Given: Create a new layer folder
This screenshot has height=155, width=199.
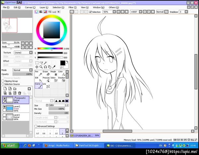Looking at the screenshot, I should pyautogui.click(x=15, y=89).
